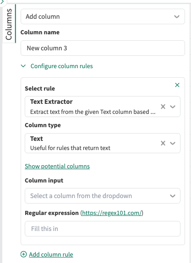Focus the Column name input field
This screenshot has width=191, height=263.
103,48
